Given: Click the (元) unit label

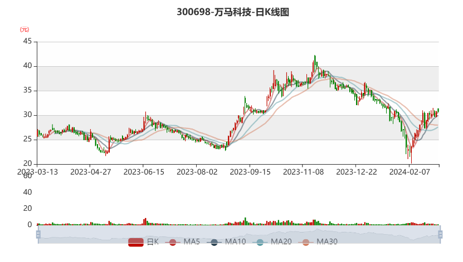Looking at the screenshot, I should [x=25, y=29].
